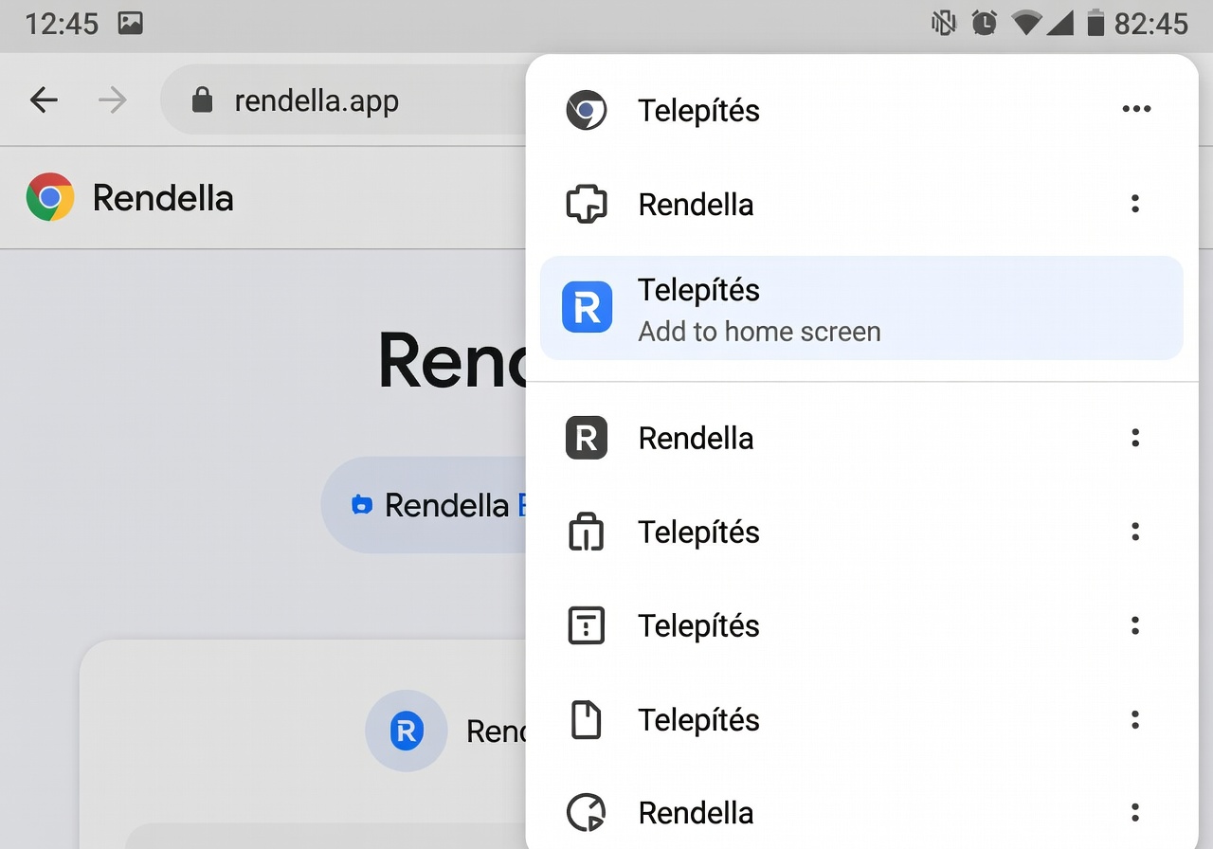Tap the picture notification icon in status bar
The height and width of the screenshot is (849, 1213).
(x=131, y=23)
